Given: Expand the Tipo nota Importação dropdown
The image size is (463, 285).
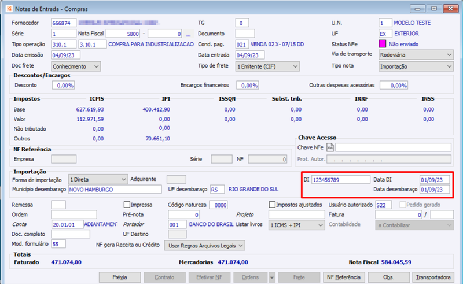Looking at the screenshot, I should (416, 66).
